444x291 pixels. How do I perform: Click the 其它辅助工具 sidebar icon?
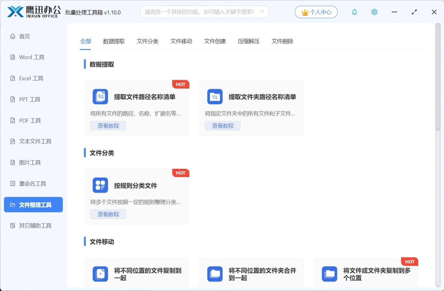13,226
